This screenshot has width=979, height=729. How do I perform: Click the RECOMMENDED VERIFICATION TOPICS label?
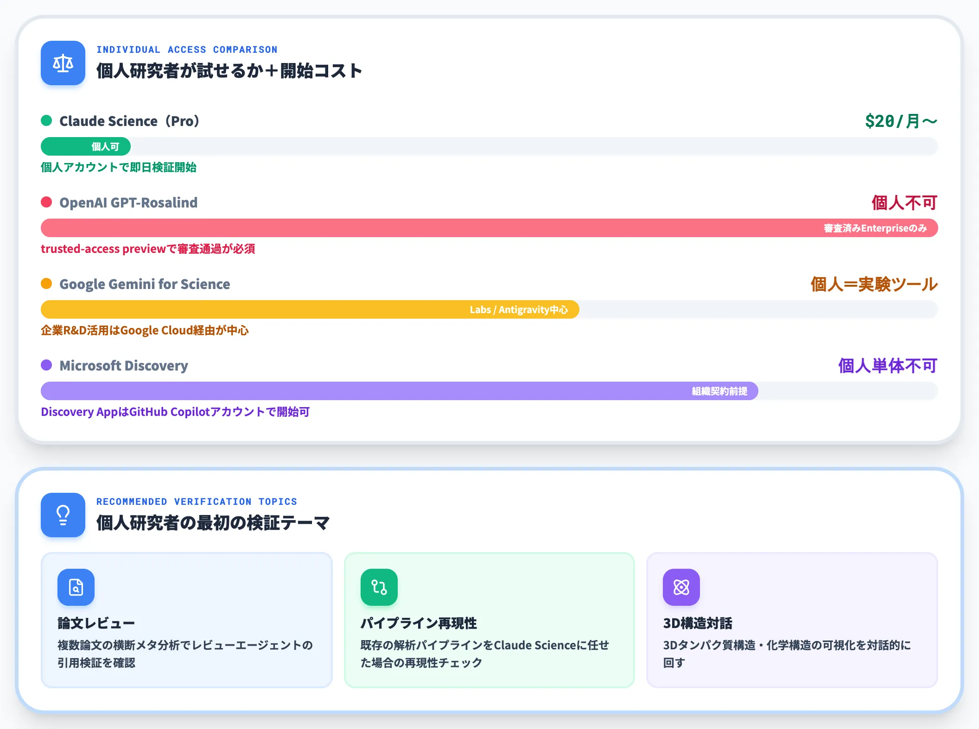tap(197, 502)
